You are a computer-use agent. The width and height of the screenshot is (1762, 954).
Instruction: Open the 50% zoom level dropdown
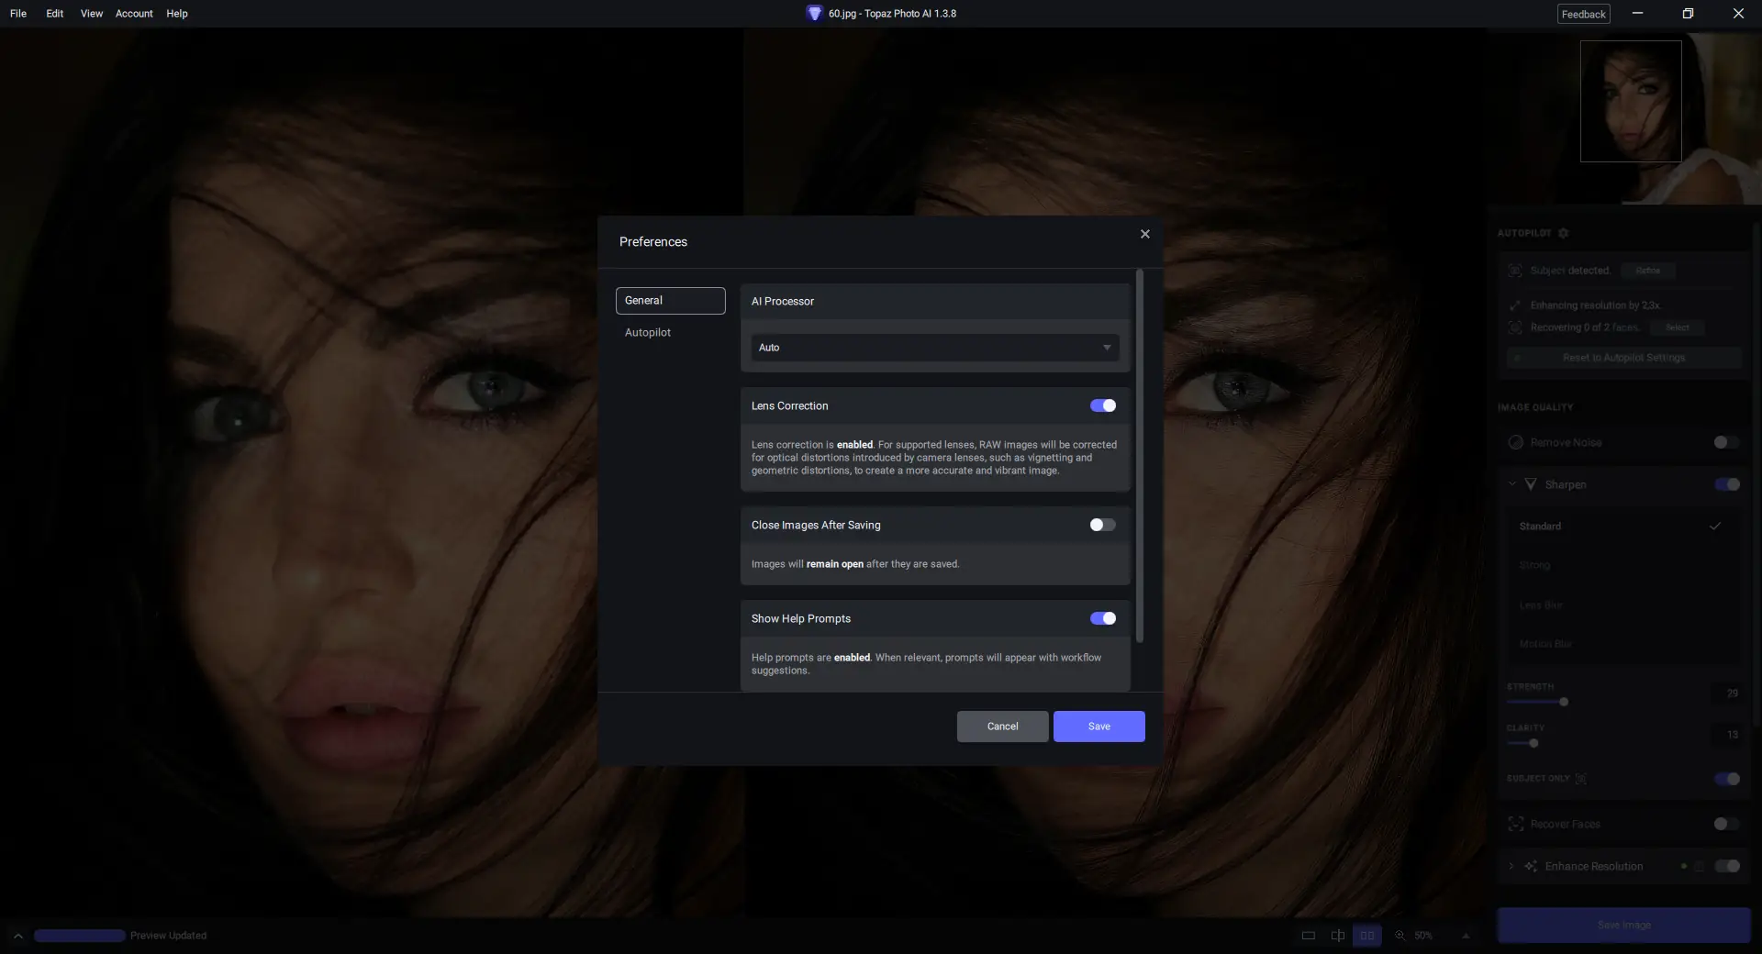point(1423,936)
